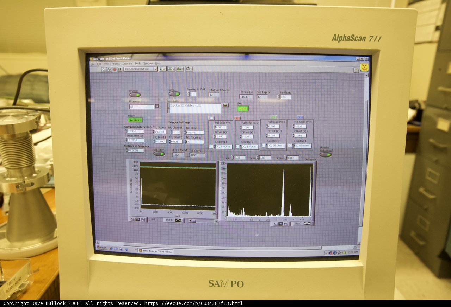Change the Trig Coupling ring selector

click(x=194, y=142)
